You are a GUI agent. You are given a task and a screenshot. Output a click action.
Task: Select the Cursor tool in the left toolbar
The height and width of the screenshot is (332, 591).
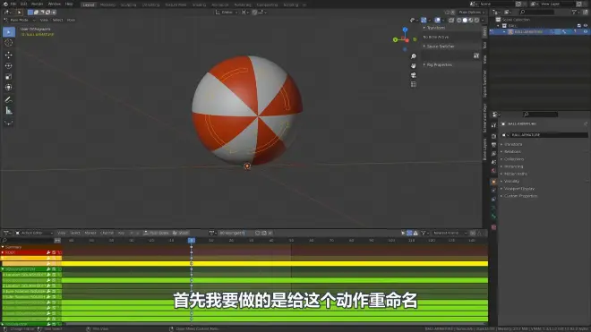8,43
